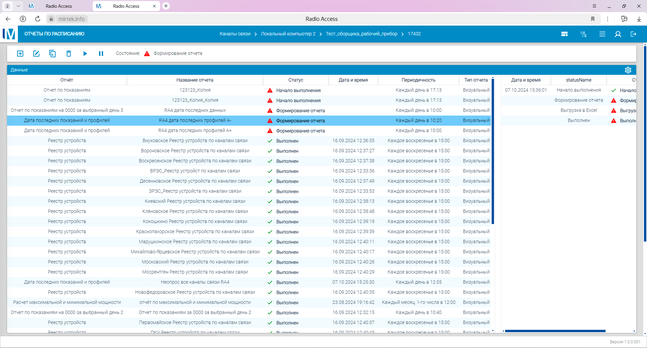This screenshot has width=647, height=348.
Task: Open the data table settings gear
Action: (x=628, y=70)
